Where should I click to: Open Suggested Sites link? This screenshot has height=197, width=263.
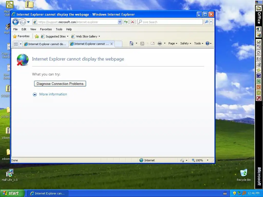coord(55,36)
